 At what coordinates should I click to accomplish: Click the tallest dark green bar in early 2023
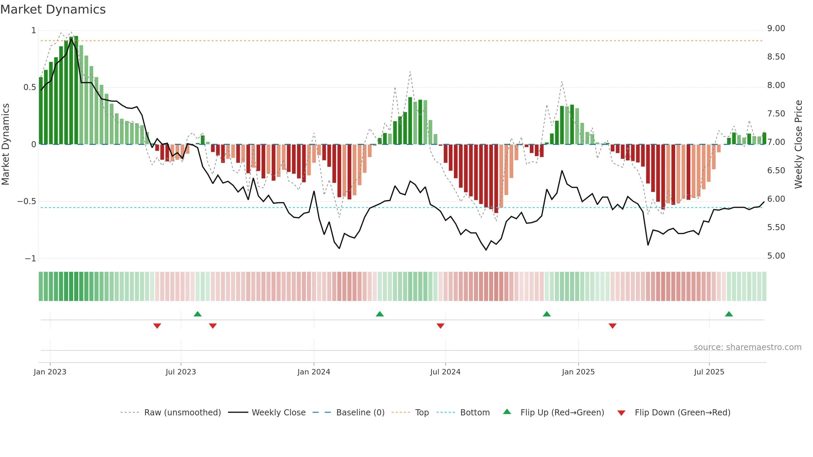(x=76, y=90)
